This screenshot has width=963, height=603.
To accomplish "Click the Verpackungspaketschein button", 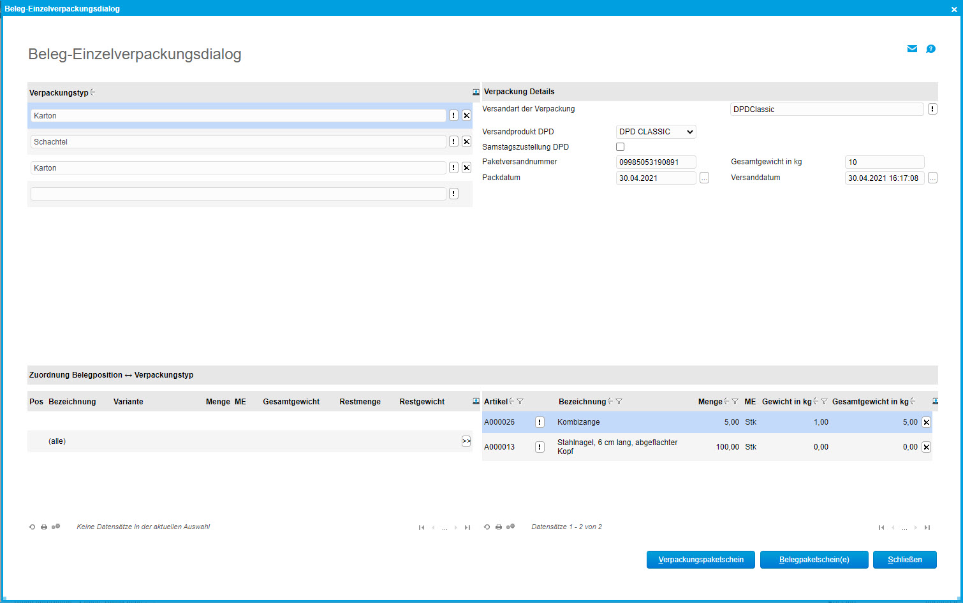I will [x=701, y=560].
